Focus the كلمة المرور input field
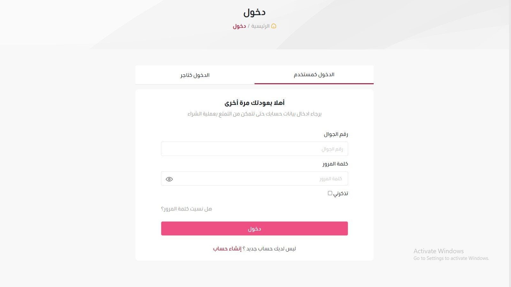Image resolution: width=511 pixels, height=287 pixels. pos(255,179)
